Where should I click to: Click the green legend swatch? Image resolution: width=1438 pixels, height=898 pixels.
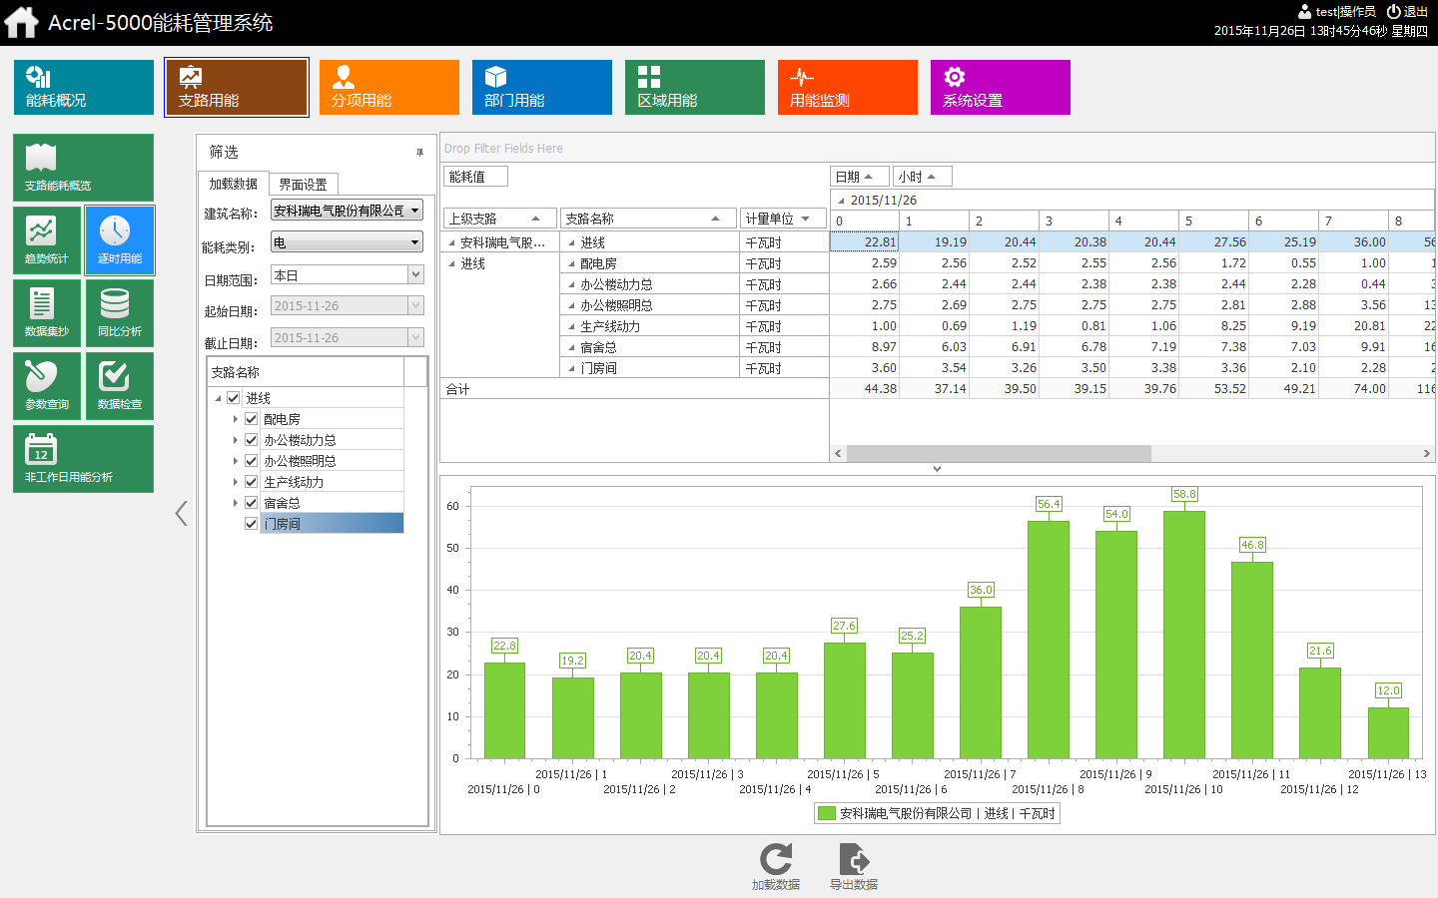tap(827, 813)
